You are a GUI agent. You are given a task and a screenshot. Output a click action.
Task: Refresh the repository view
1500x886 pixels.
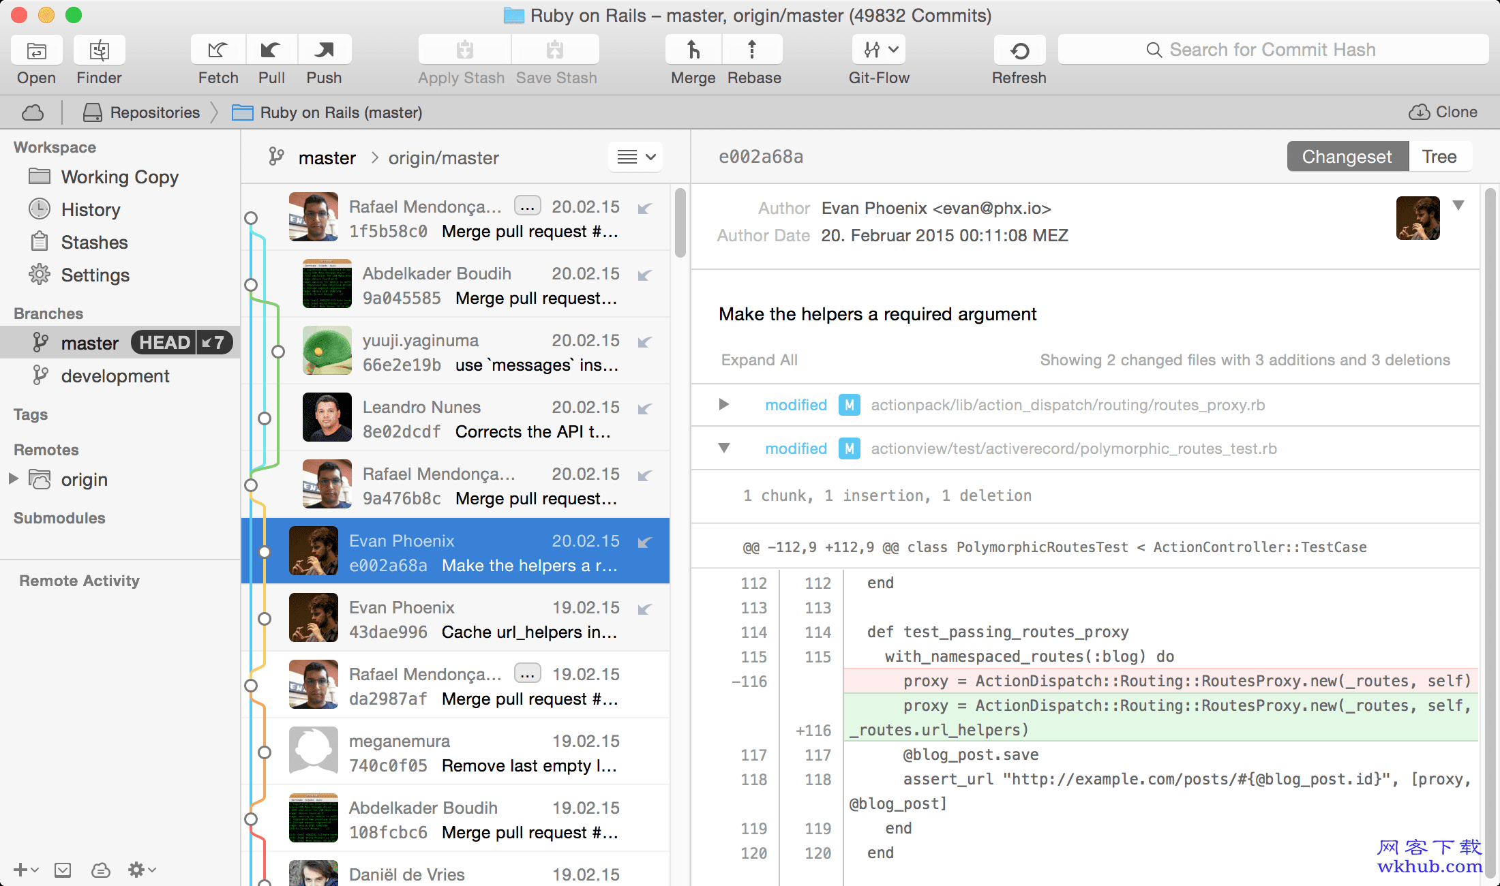1019,50
